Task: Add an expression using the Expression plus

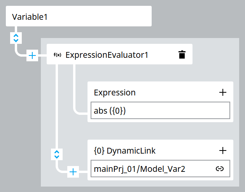Action: 222,92
